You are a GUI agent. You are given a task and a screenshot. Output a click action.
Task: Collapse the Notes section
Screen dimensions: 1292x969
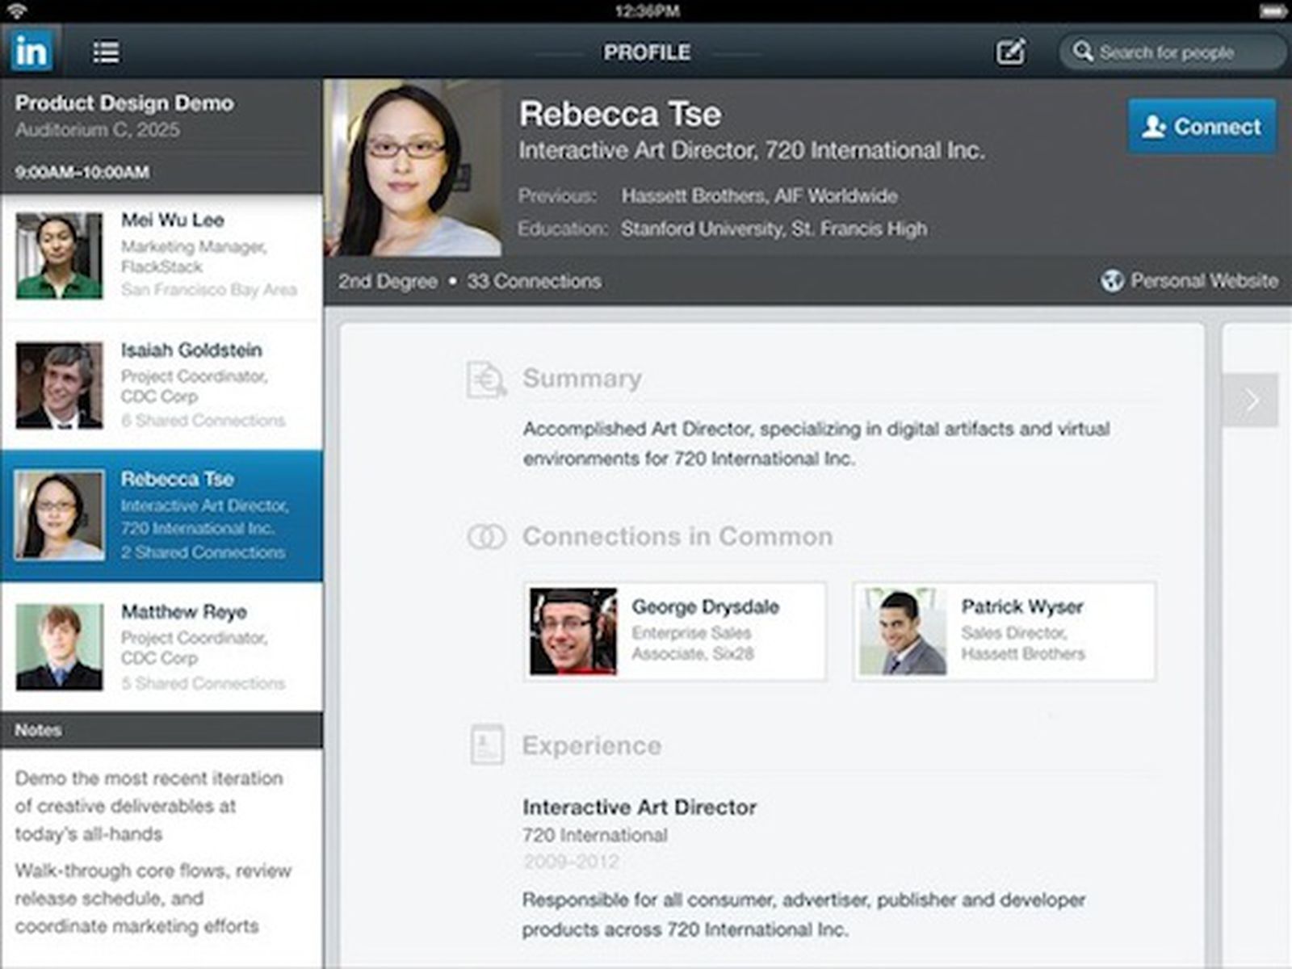(161, 729)
